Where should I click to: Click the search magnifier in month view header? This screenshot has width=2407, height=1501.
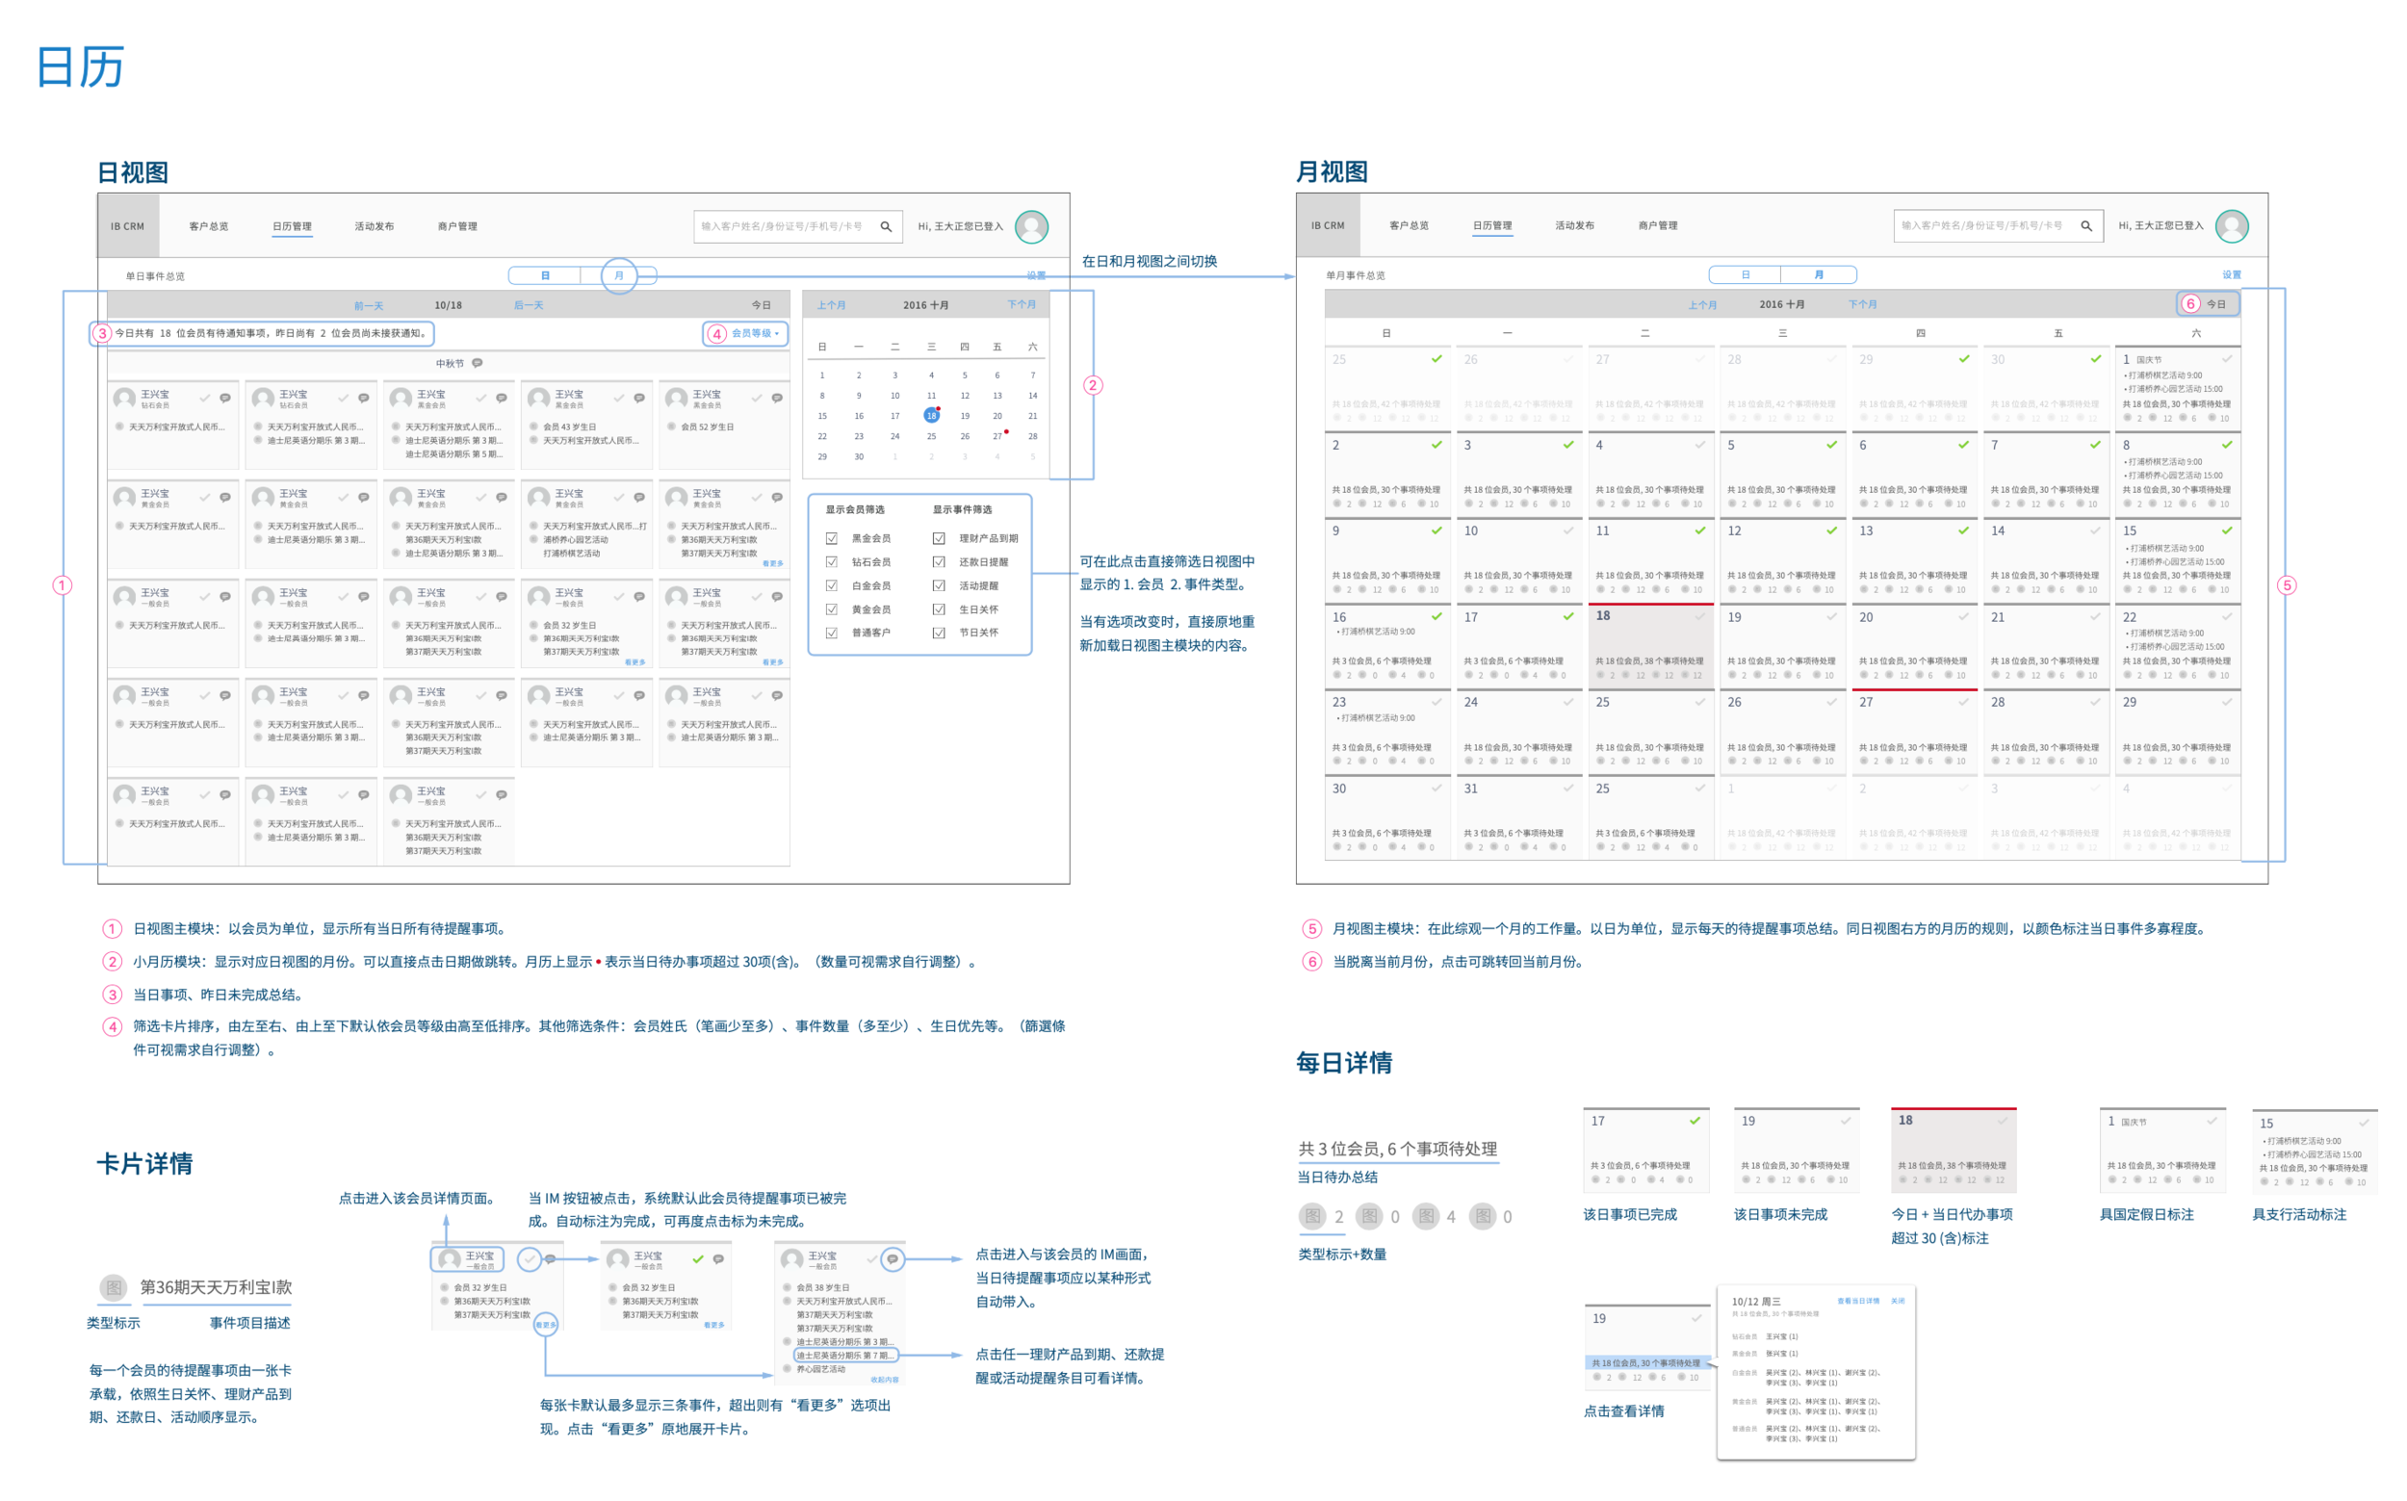[x=2085, y=225]
